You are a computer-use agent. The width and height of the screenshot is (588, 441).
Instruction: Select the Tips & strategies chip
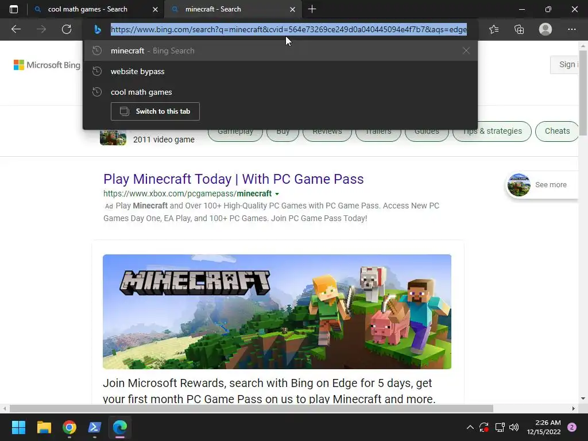[492, 131]
